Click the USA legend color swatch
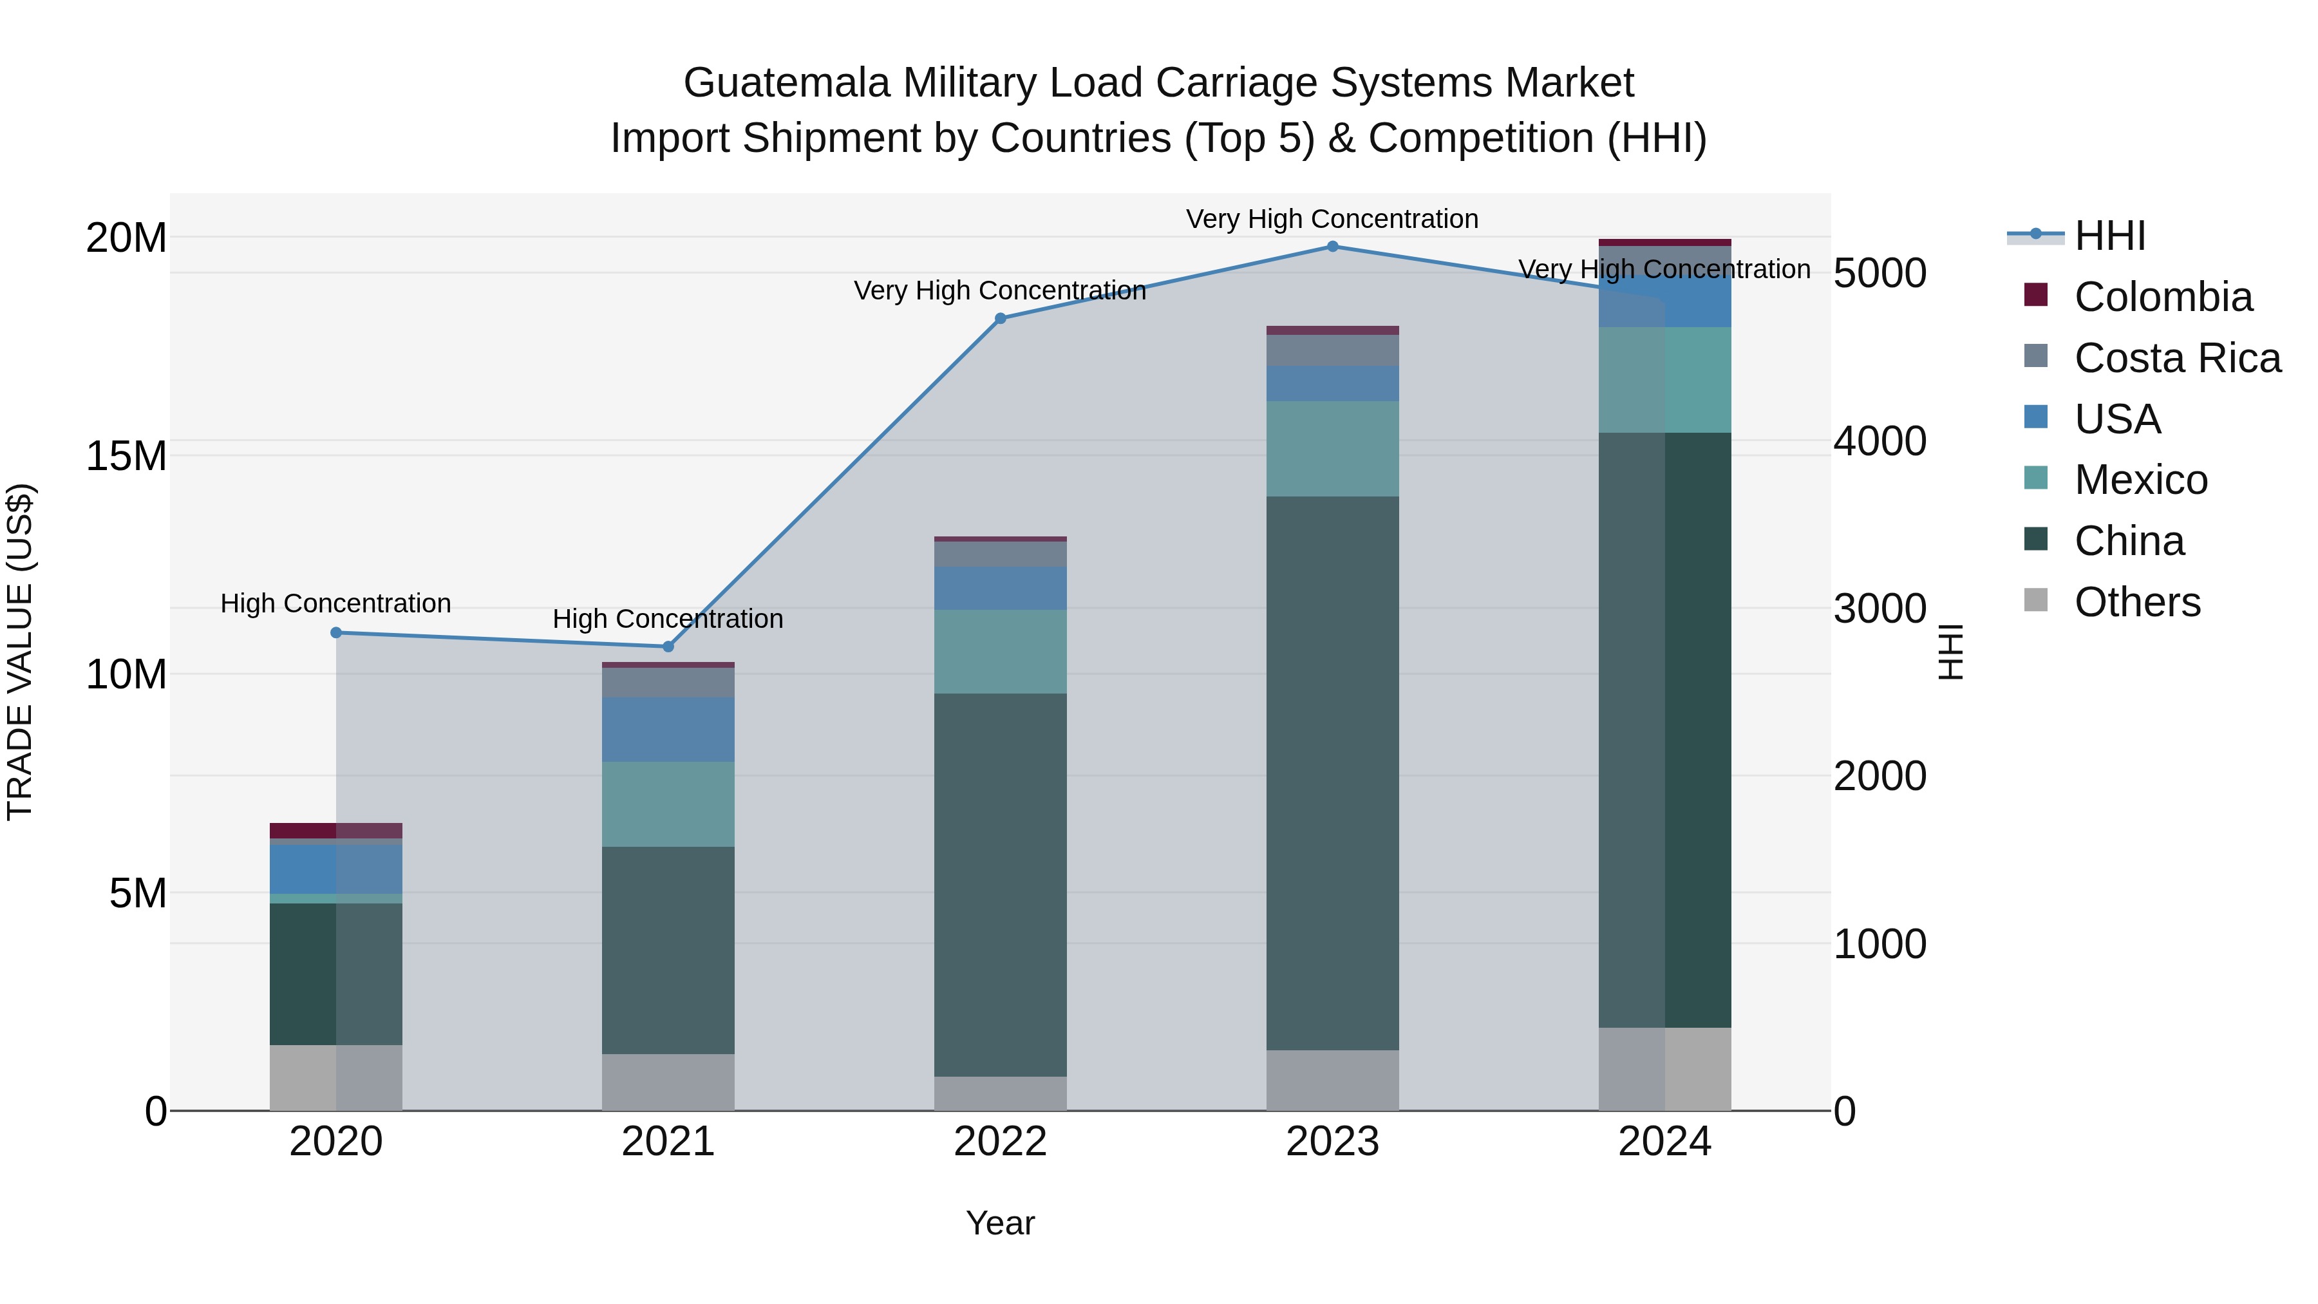2318x1304 pixels. (2035, 417)
